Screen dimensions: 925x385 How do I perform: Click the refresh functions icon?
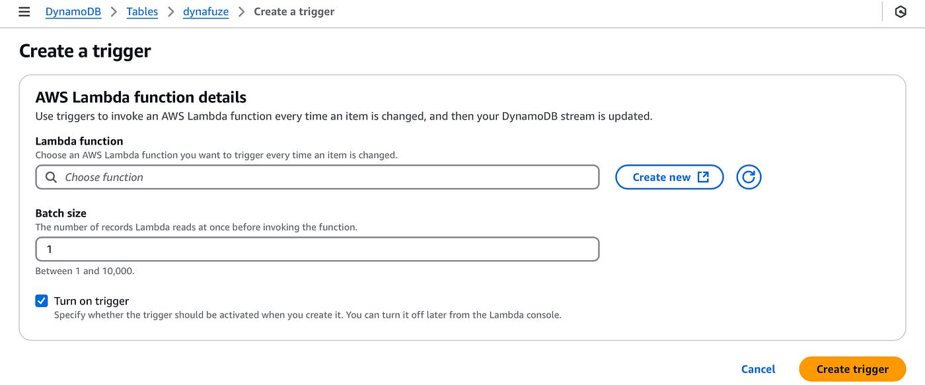click(749, 177)
